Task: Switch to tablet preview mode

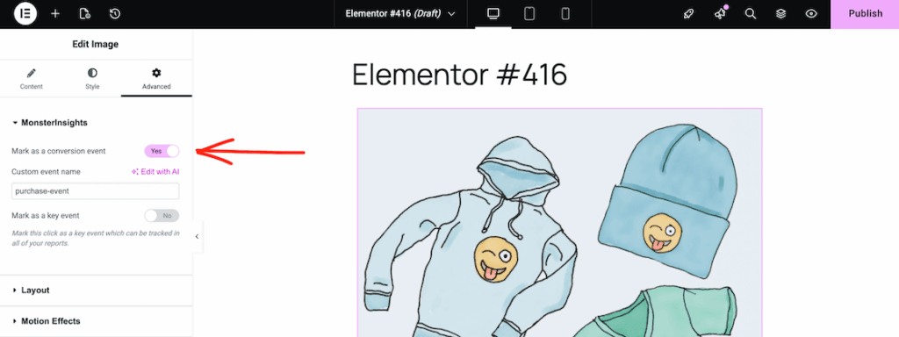Action: 529,14
